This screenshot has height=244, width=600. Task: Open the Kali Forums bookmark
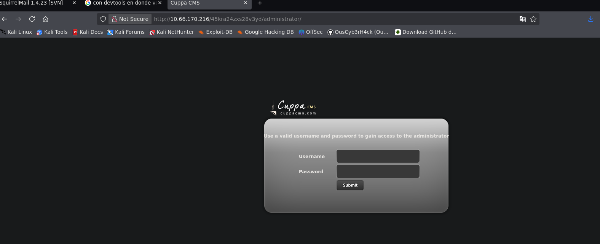[x=126, y=32]
